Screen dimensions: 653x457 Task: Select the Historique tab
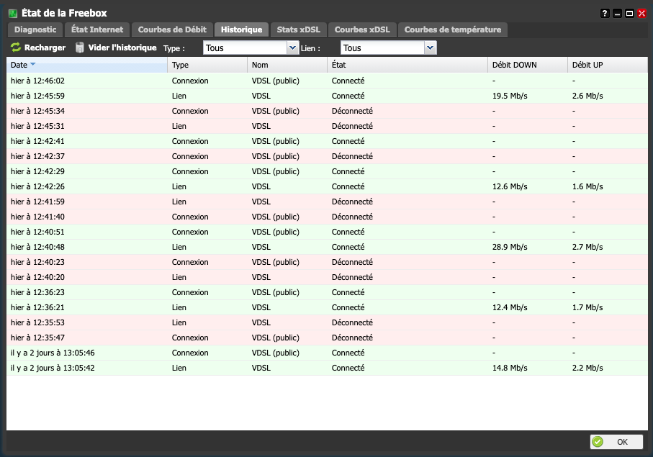click(241, 30)
